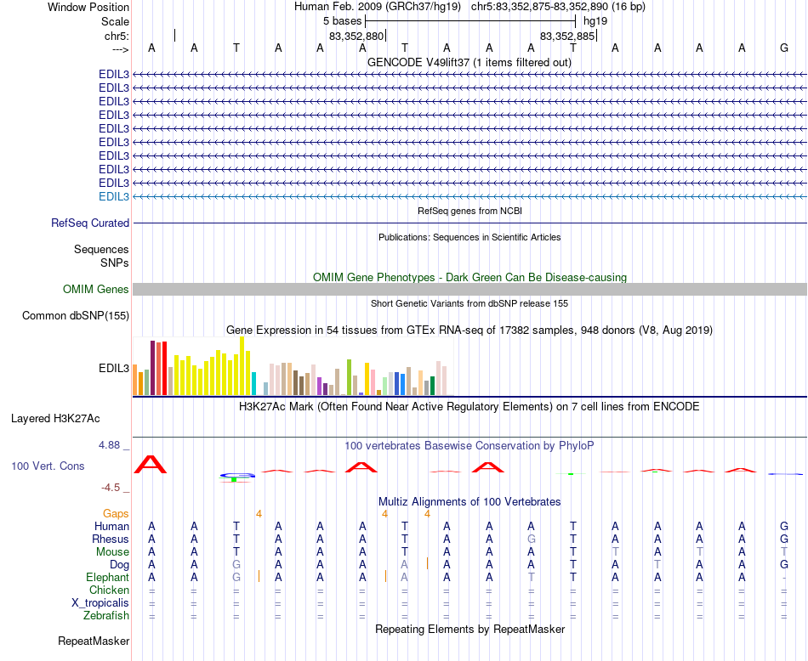Click the Layered H3K27Ac track label
808x661 pixels.
55,419
